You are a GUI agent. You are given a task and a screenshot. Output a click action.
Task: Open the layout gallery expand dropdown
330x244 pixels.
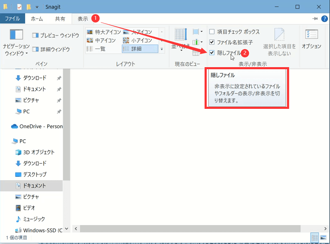coord(162,49)
